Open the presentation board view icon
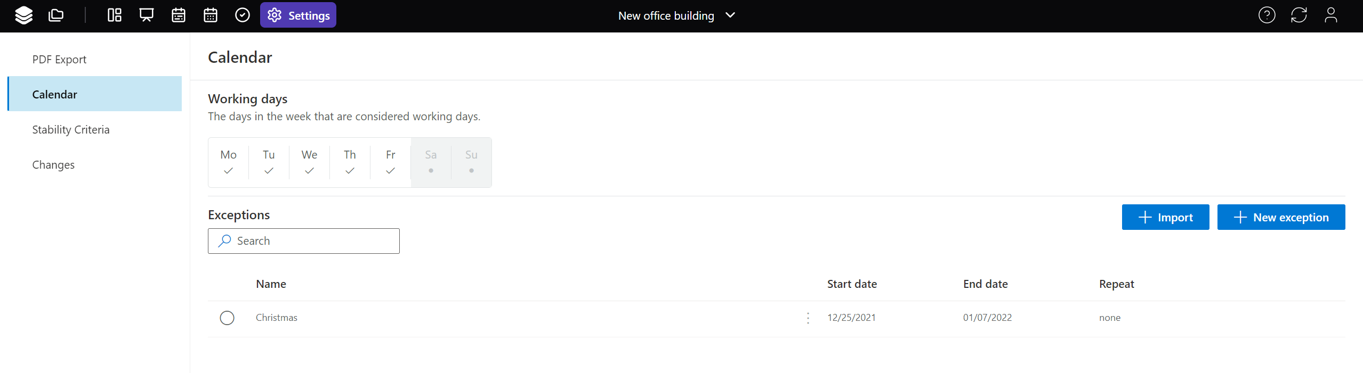The image size is (1363, 373). point(147,15)
